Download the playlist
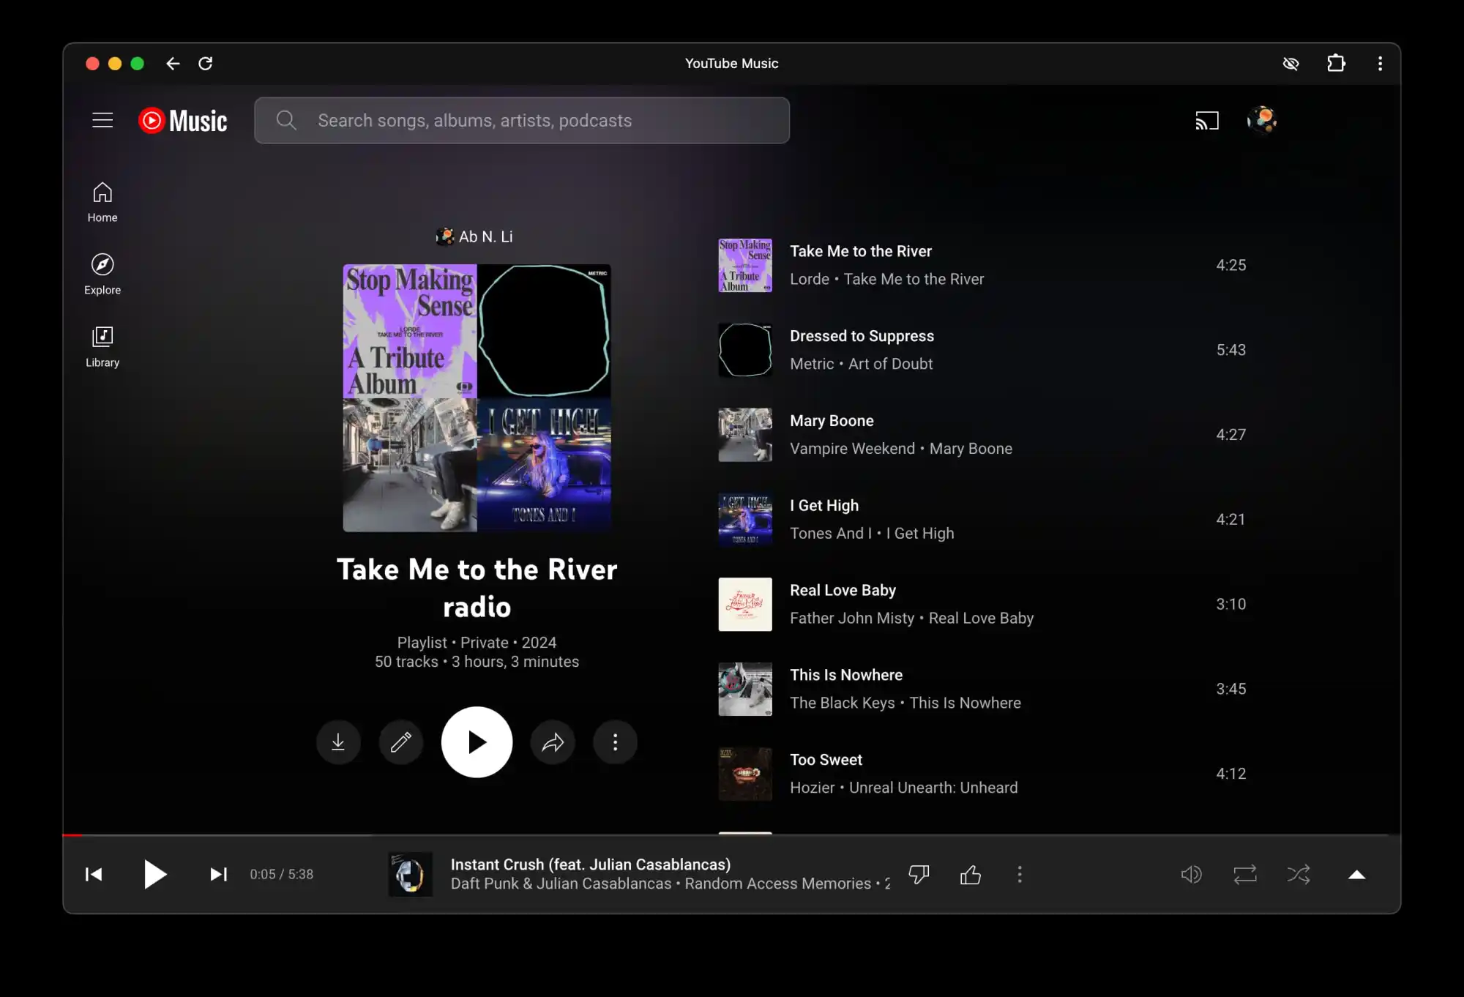 (x=338, y=742)
